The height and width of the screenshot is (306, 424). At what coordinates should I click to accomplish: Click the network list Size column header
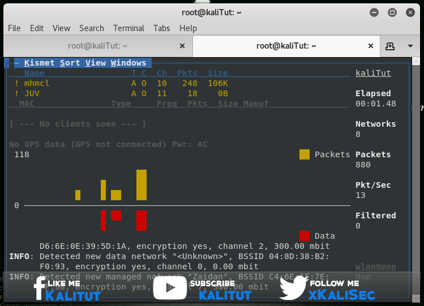coord(218,73)
